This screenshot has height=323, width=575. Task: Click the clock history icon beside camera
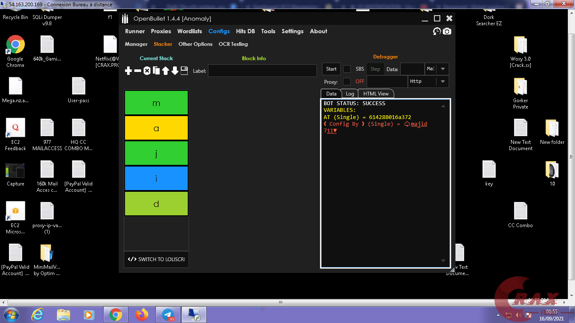point(437,32)
